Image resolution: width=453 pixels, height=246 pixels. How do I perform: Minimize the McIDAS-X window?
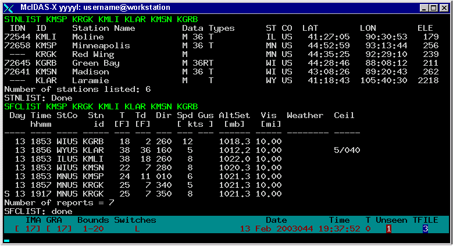point(425,8)
